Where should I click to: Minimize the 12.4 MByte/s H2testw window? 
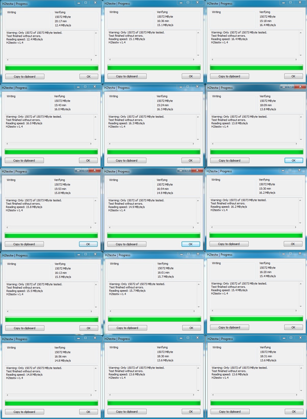(79, 3)
